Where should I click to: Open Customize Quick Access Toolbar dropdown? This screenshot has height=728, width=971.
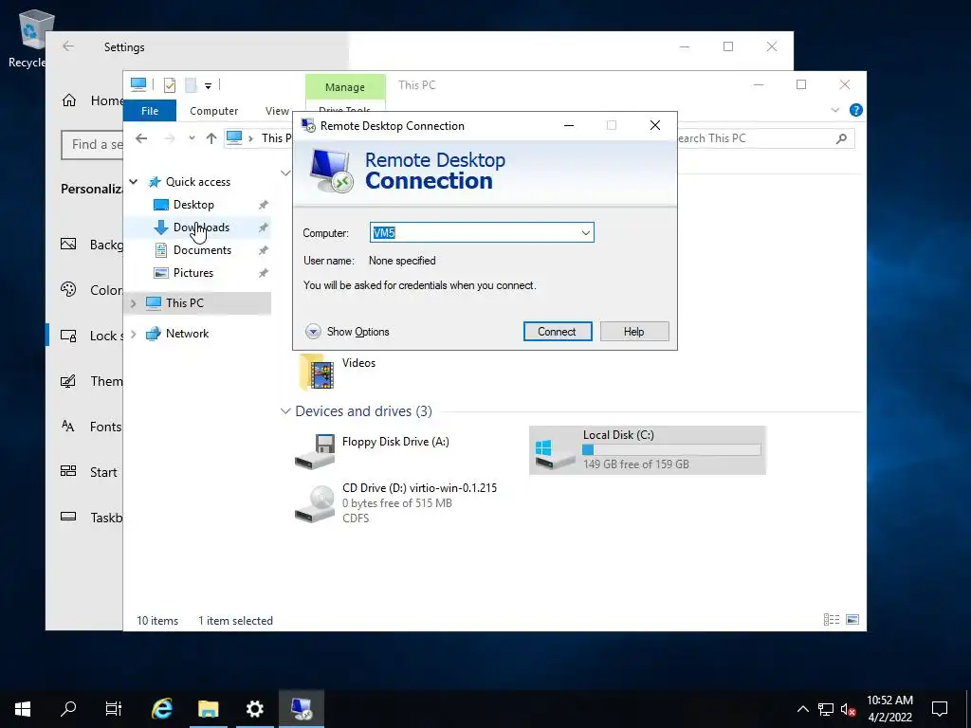tap(208, 85)
